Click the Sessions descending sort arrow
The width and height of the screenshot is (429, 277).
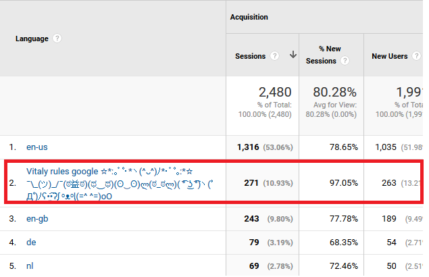(x=293, y=55)
